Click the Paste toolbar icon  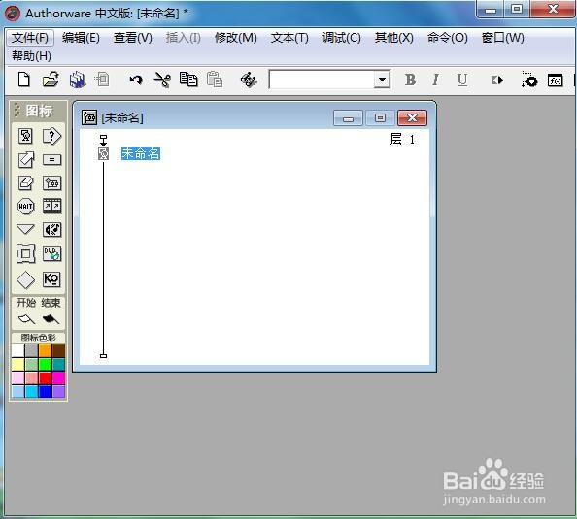click(x=215, y=80)
